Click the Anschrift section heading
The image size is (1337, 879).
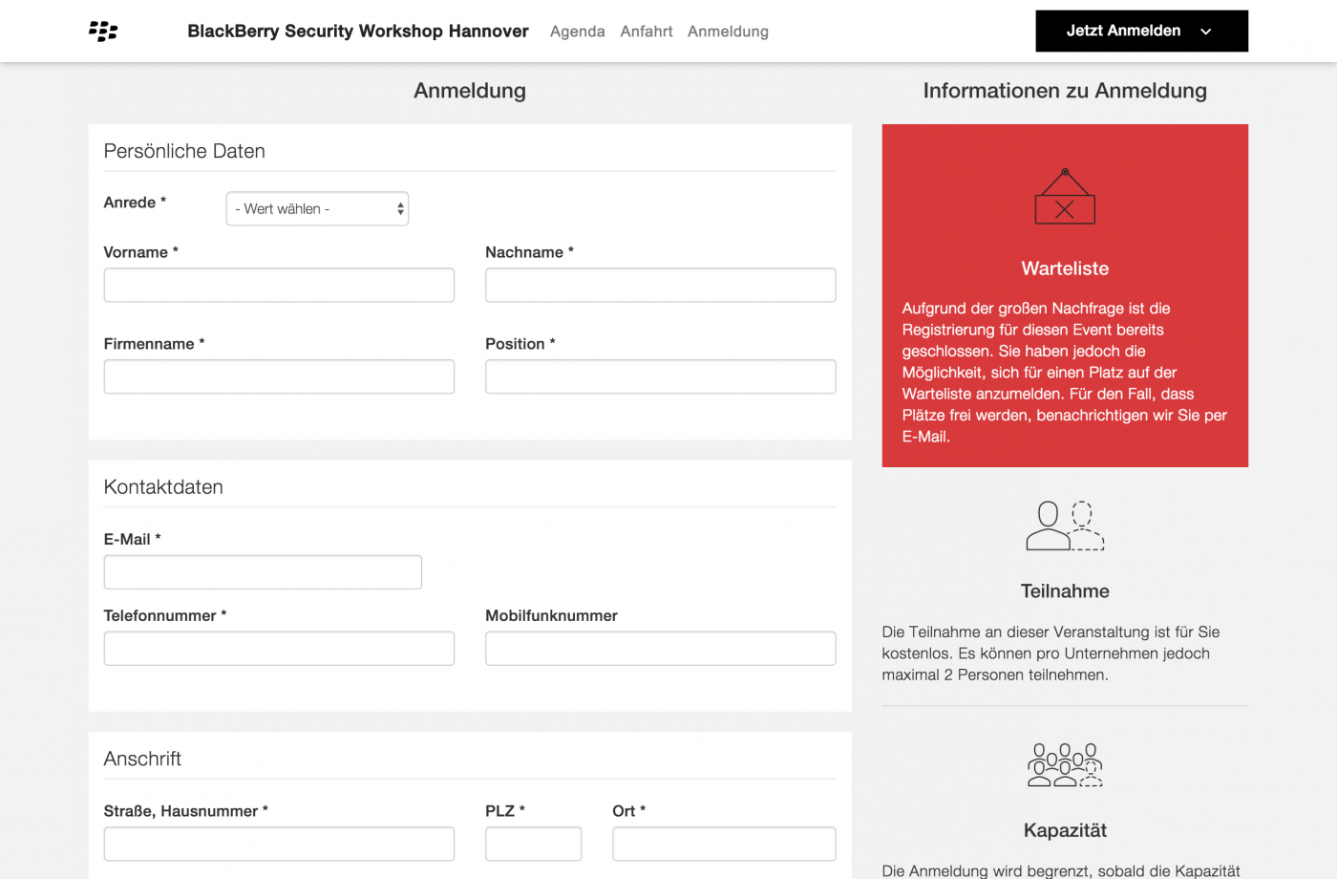tap(142, 759)
